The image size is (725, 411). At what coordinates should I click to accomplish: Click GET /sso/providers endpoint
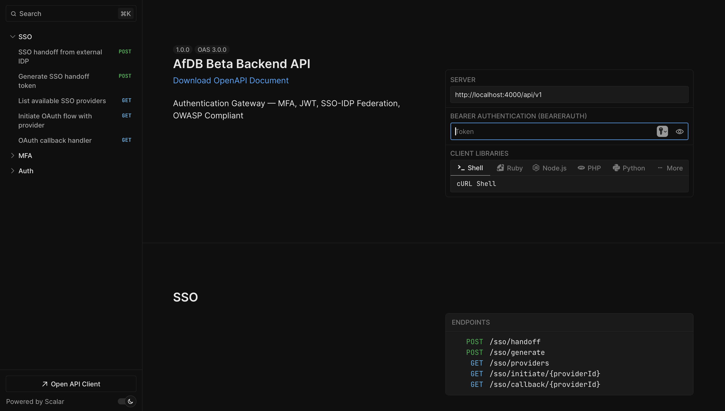tap(509, 363)
